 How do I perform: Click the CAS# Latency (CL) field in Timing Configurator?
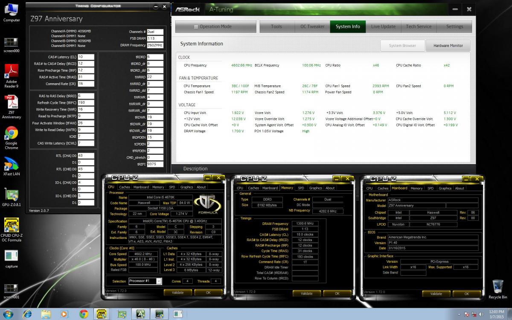(86, 57)
